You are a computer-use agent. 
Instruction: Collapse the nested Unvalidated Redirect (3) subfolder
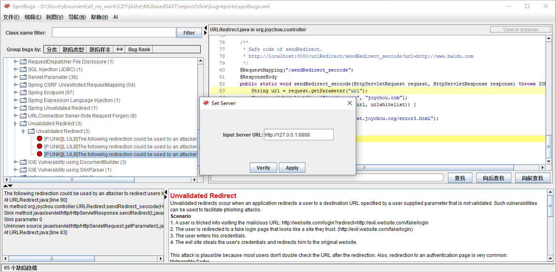pyautogui.click(x=24, y=131)
